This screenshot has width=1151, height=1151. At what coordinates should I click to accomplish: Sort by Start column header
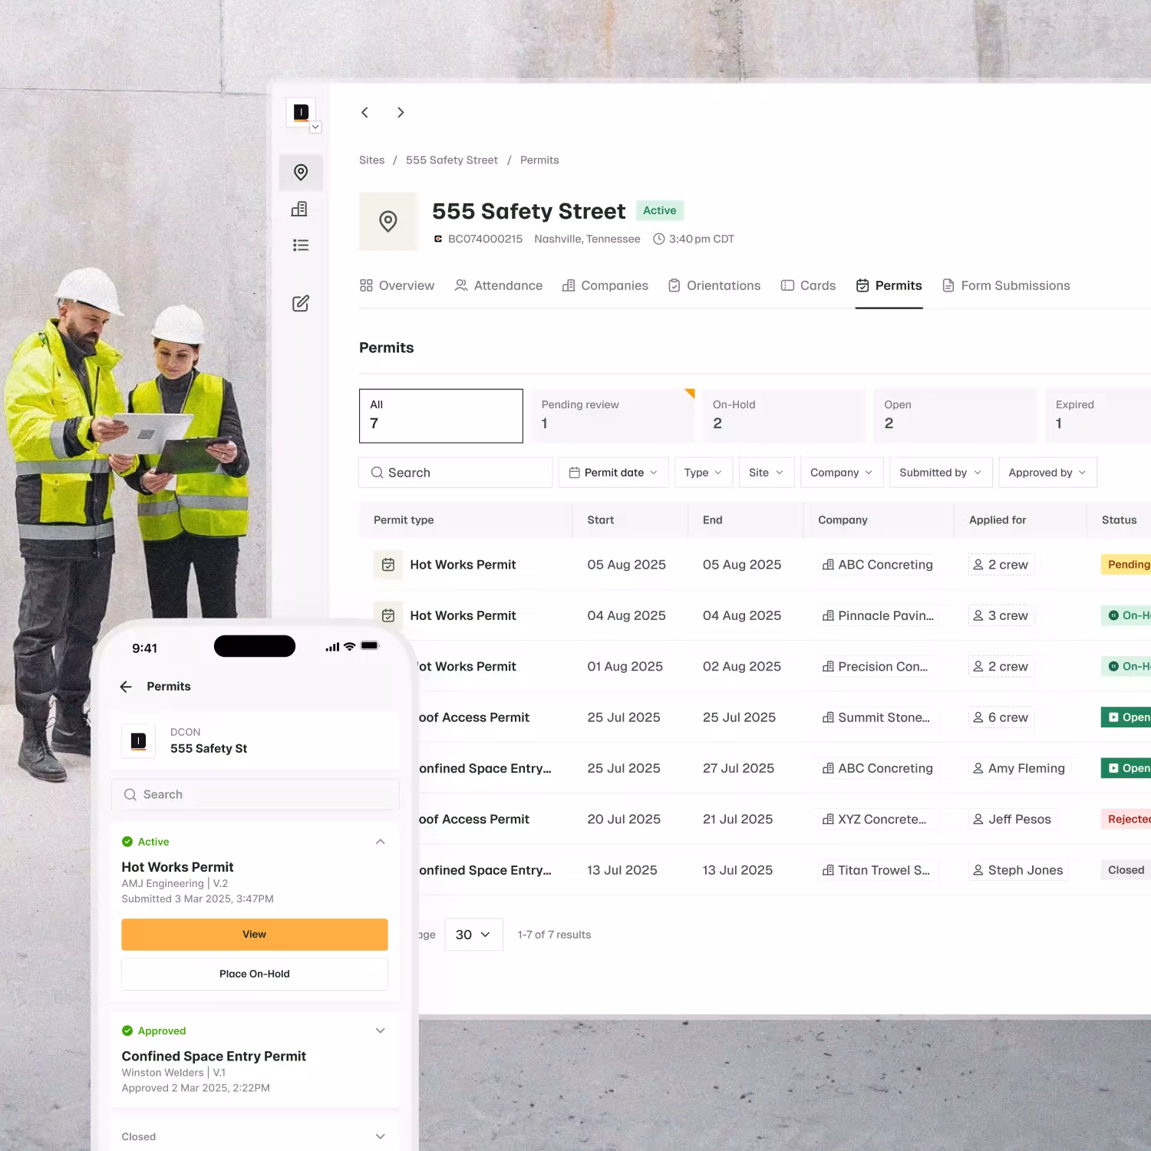[x=600, y=519]
